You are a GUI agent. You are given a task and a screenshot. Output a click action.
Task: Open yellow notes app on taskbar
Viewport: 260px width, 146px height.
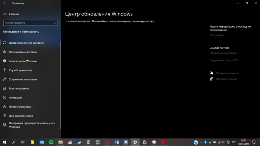32,142
